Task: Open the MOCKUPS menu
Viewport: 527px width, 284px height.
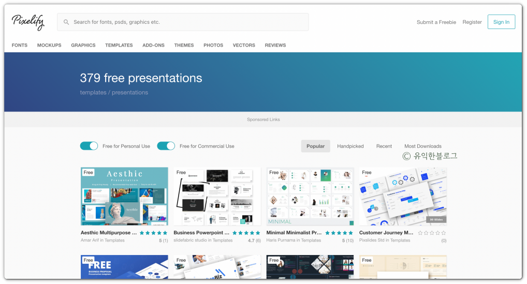Action: [49, 45]
